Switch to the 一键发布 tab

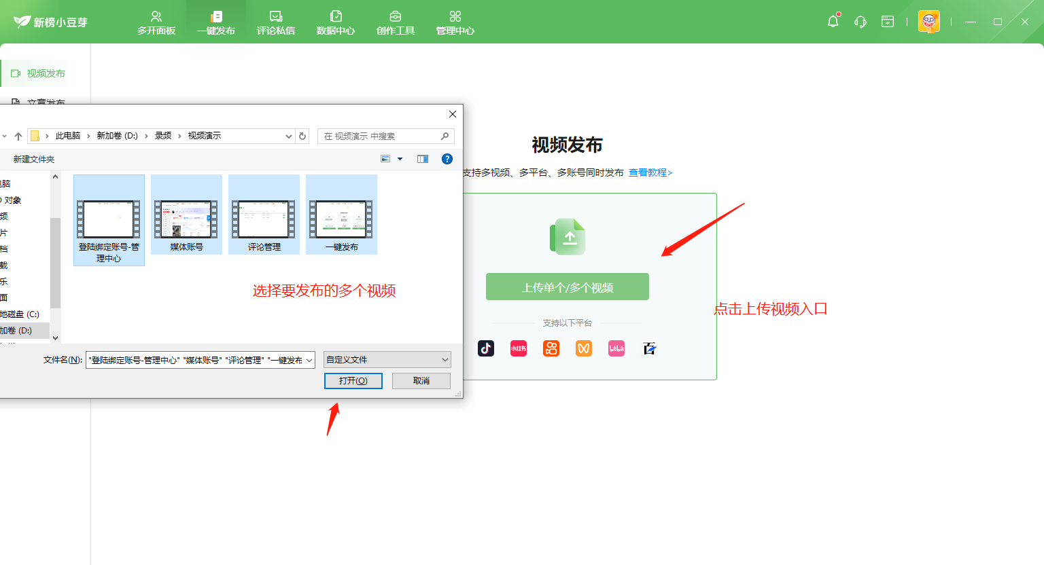216,22
